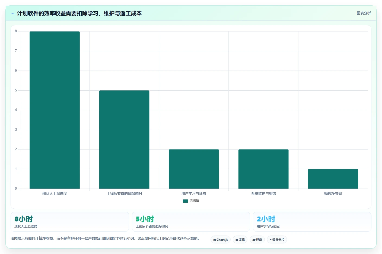Toggle the 指标值 legend color box
The image size is (382, 254).
coord(185,201)
